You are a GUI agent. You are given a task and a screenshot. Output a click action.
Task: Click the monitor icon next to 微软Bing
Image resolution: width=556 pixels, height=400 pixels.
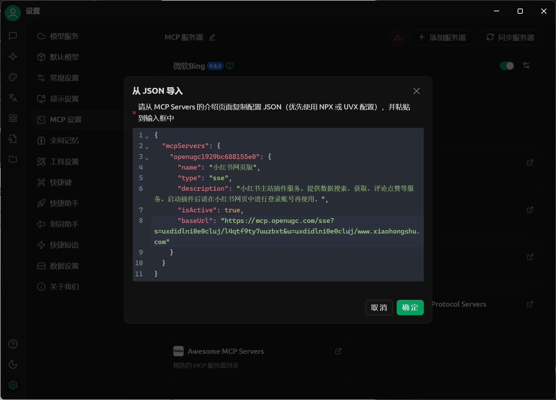click(230, 66)
